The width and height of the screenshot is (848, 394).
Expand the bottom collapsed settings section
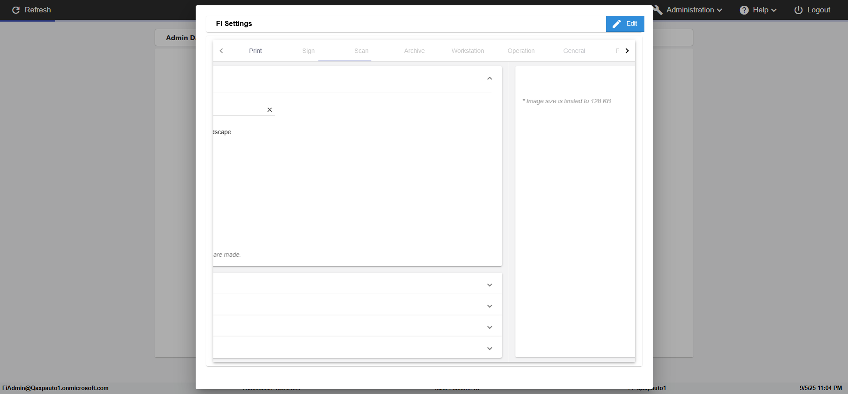489,349
